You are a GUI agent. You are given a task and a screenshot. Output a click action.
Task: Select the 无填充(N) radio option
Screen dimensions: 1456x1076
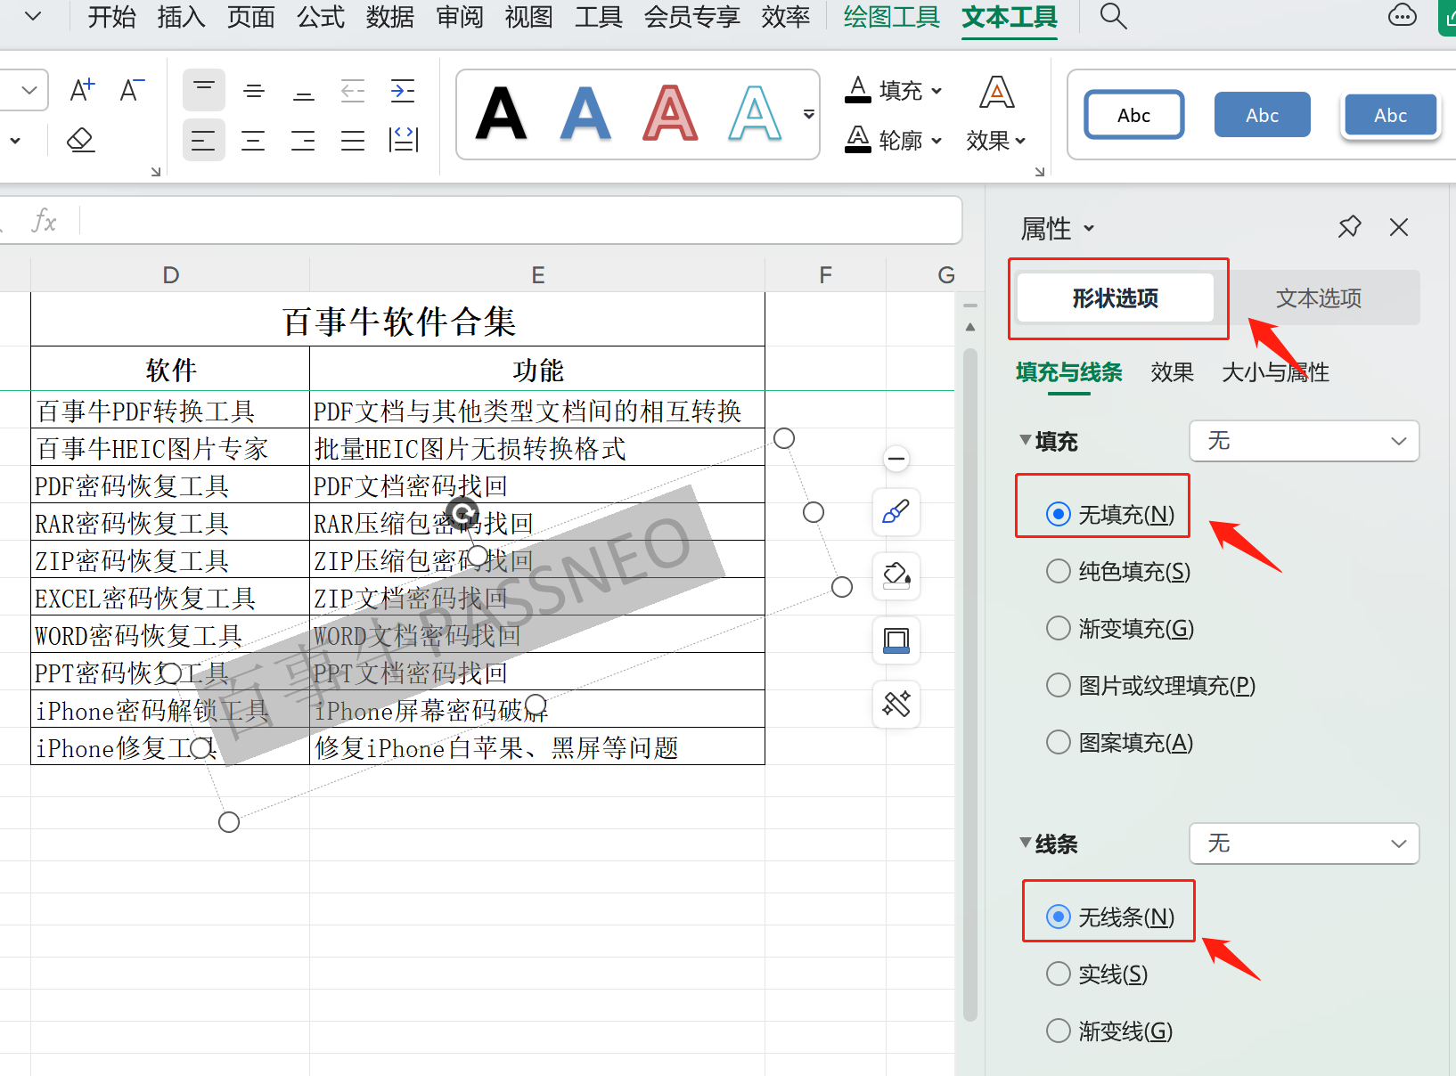click(1110, 514)
